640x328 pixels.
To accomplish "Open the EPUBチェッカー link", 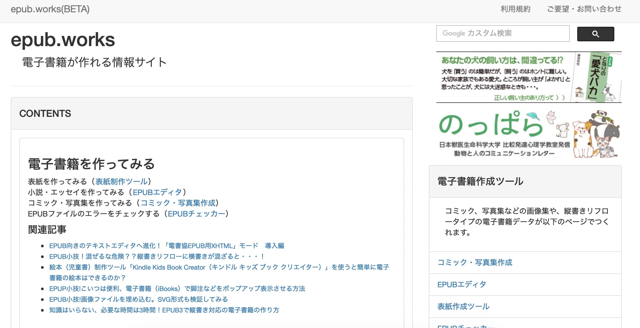I will click(196, 214).
